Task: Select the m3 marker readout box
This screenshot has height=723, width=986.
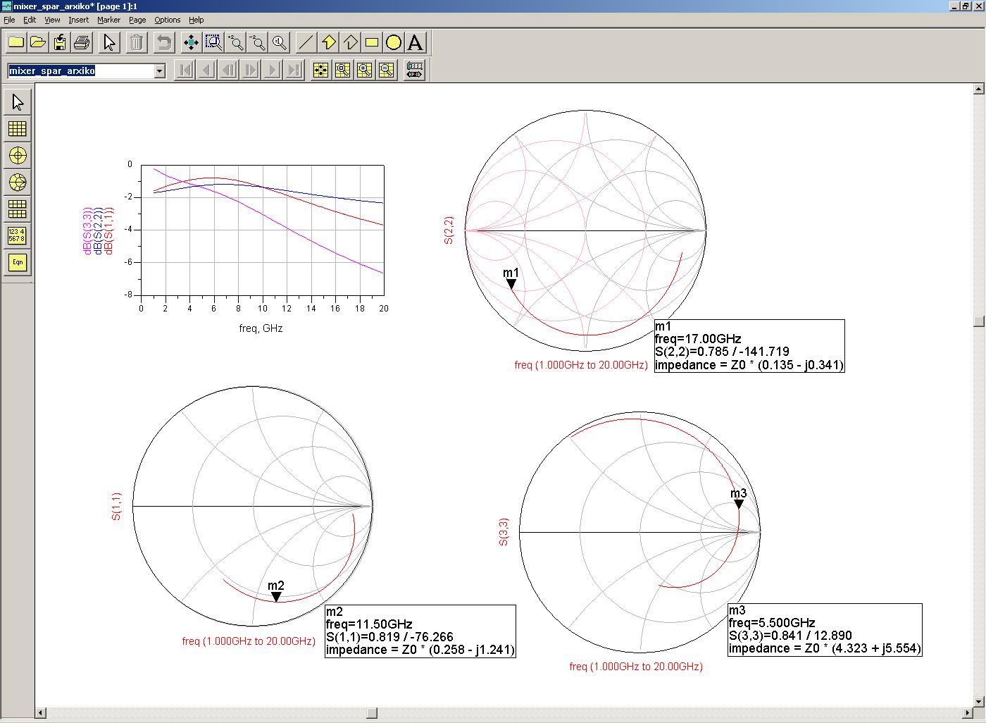Action: (x=825, y=629)
